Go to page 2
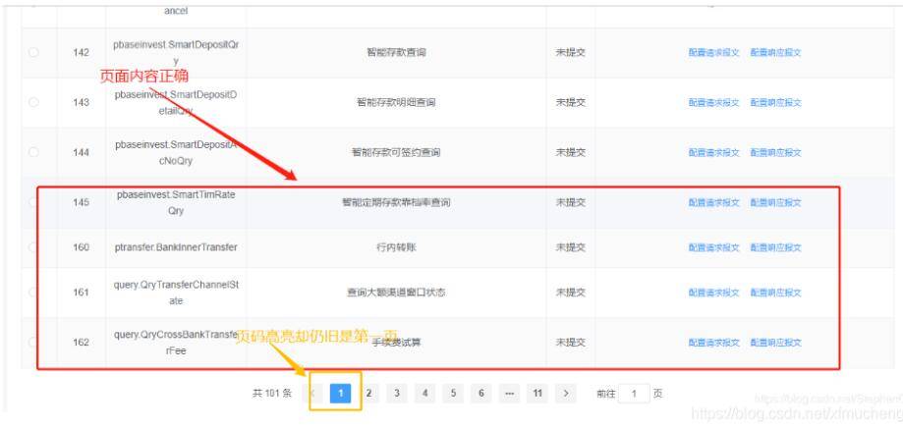The width and height of the screenshot is (903, 428). click(x=368, y=394)
